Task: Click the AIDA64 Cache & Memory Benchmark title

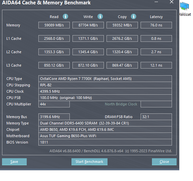Action: (46, 3)
